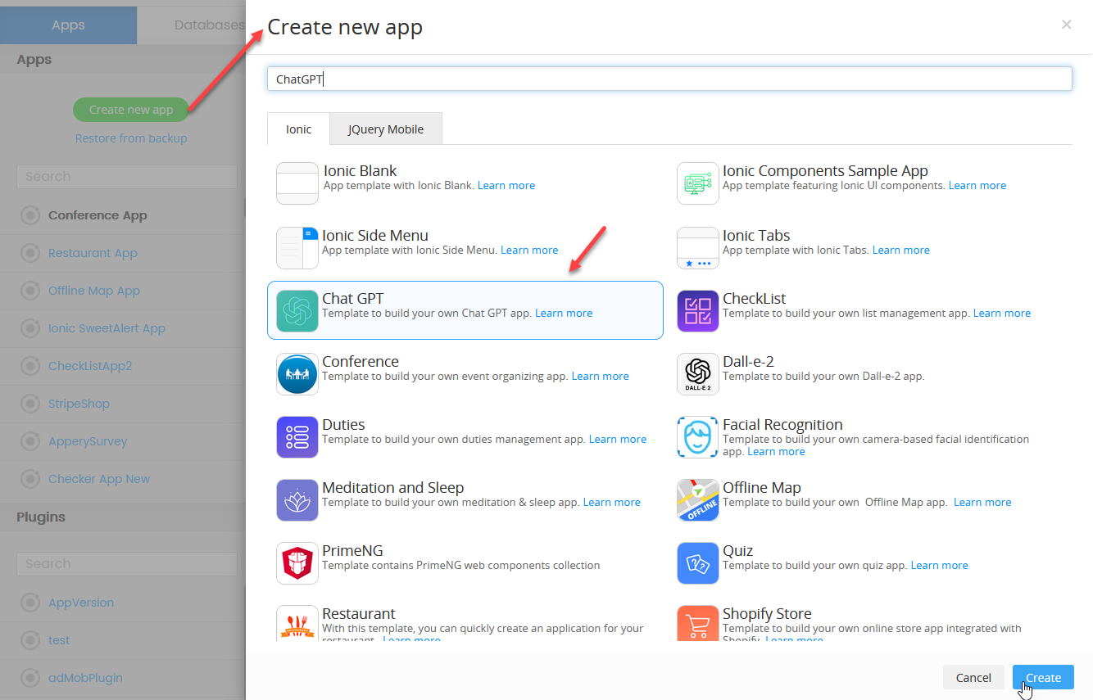Open the Apps tab in background
1093x700 pixels.
pyautogui.click(x=68, y=25)
